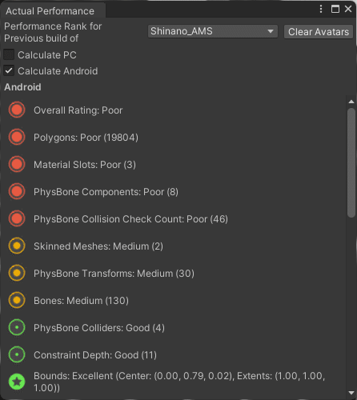Screen dimensions: 357x400
Task: Select the Actual Performance tab
Action: click(x=50, y=11)
